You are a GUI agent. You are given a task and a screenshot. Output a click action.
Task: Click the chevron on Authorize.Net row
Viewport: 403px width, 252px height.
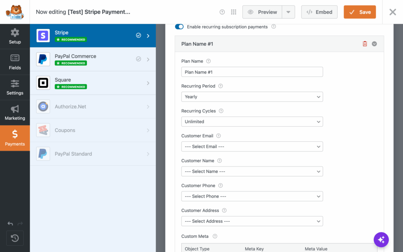pyautogui.click(x=148, y=107)
